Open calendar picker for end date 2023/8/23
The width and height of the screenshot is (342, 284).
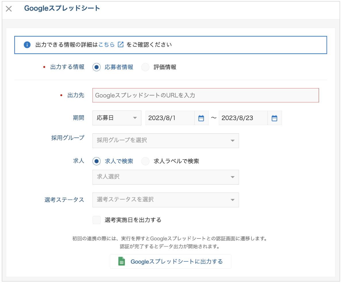click(274, 118)
